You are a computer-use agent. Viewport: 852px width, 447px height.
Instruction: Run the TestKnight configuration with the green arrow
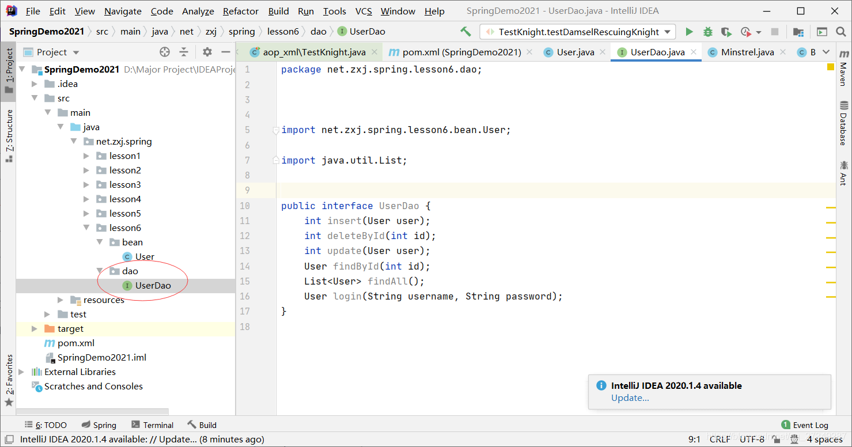click(x=689, y=32)
